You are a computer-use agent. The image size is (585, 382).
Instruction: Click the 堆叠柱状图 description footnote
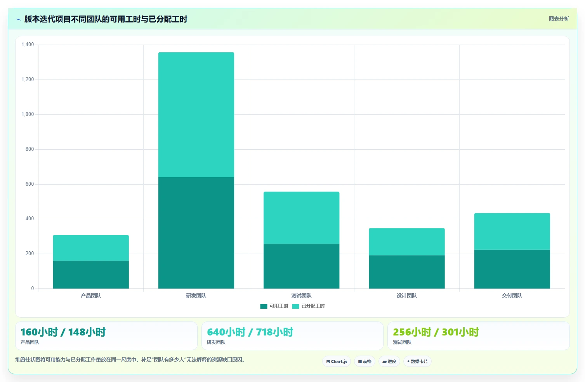point(130,360)
